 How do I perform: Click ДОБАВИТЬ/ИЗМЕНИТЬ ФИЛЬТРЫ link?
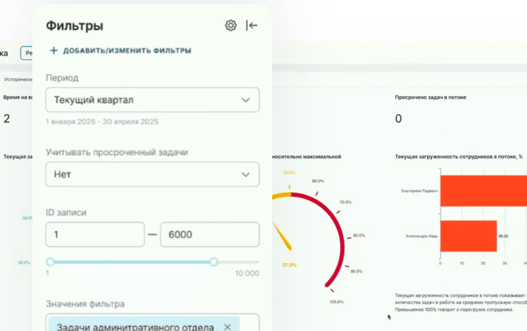[x=127, y=51]
